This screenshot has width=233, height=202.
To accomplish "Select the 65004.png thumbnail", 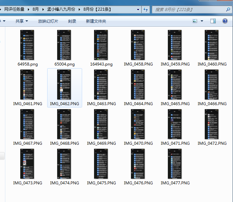I will pos(64,45).
